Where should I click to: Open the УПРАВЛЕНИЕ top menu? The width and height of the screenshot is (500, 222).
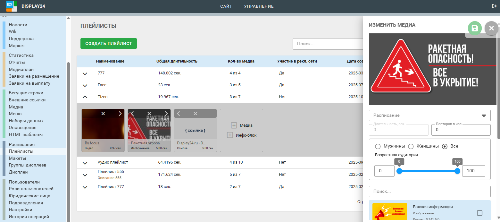point(259,6)
